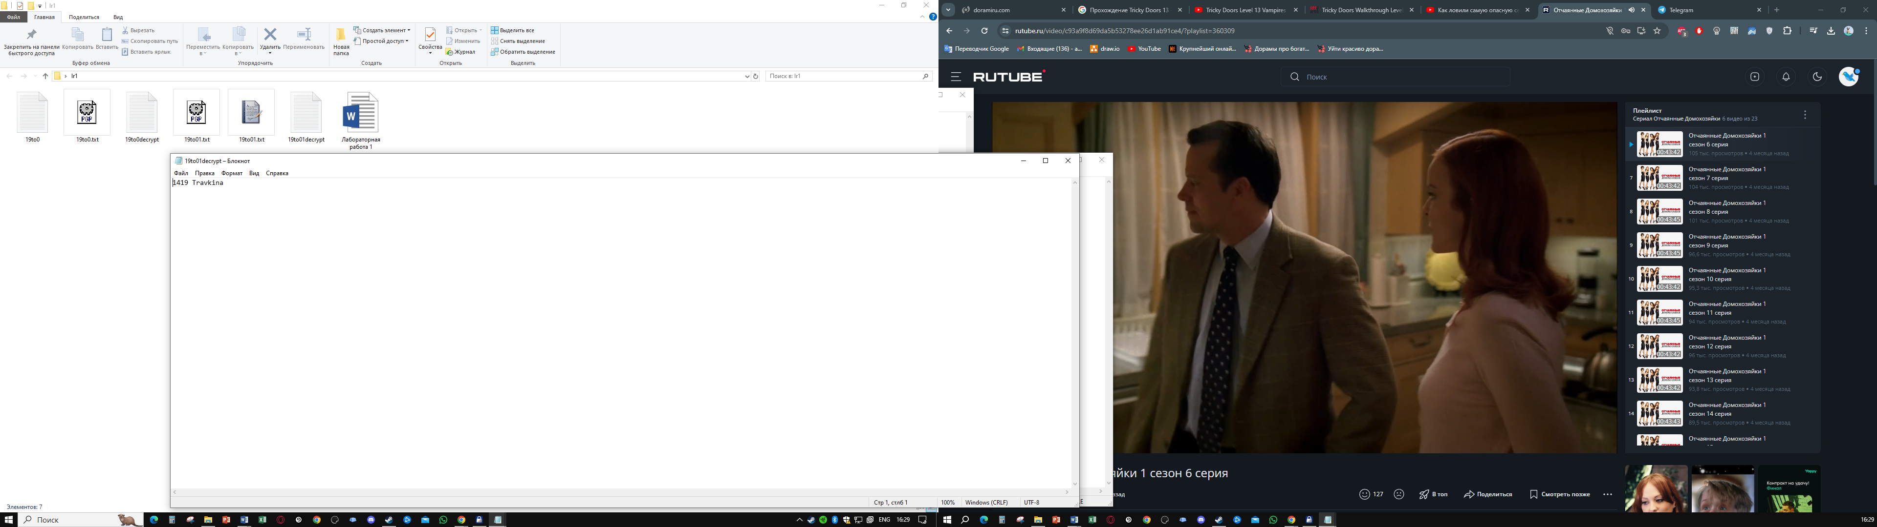The width and height of the screenshot is (1877, 527).
Task: Open the draw.io bookmark
Action: click(1105, 49)
